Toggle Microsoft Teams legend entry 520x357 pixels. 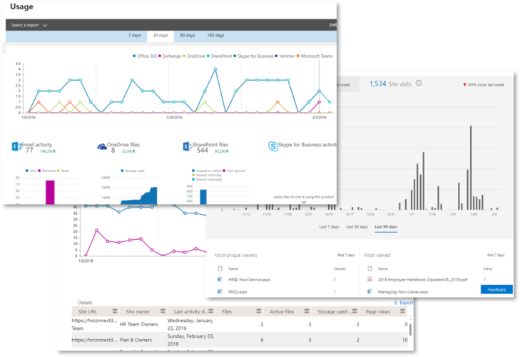(315, 56)
